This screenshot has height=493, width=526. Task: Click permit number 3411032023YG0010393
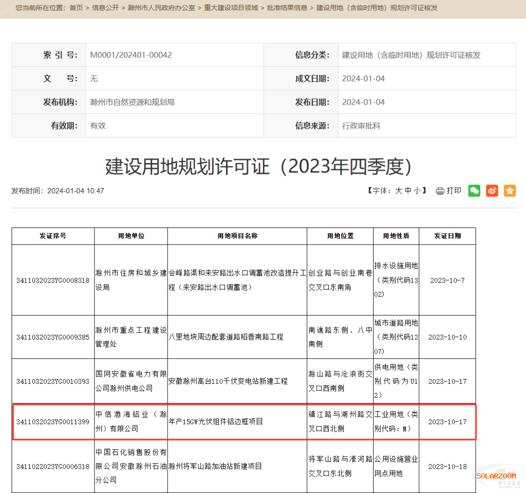(x=53, y=381)
